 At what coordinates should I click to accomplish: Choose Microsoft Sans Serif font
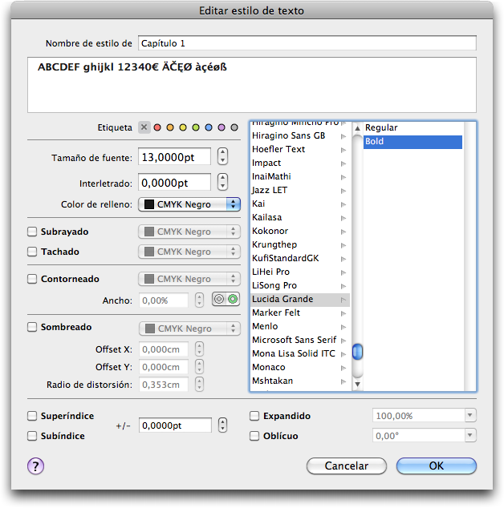pyautogui.click(x=300, y=340)
